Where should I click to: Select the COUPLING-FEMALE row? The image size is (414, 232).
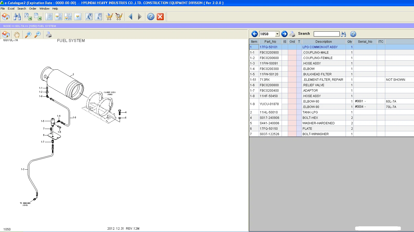tap(332, 58)
